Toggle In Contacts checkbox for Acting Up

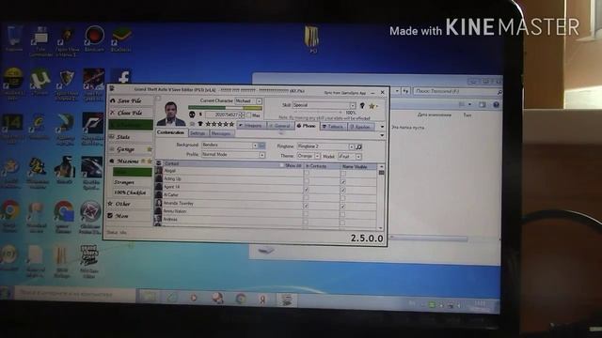point(307,181)
